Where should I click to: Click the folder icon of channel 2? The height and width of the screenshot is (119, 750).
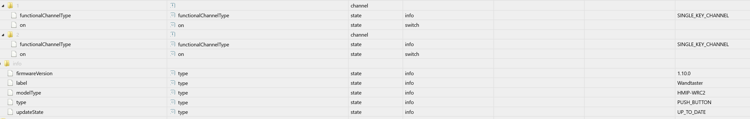10,35
